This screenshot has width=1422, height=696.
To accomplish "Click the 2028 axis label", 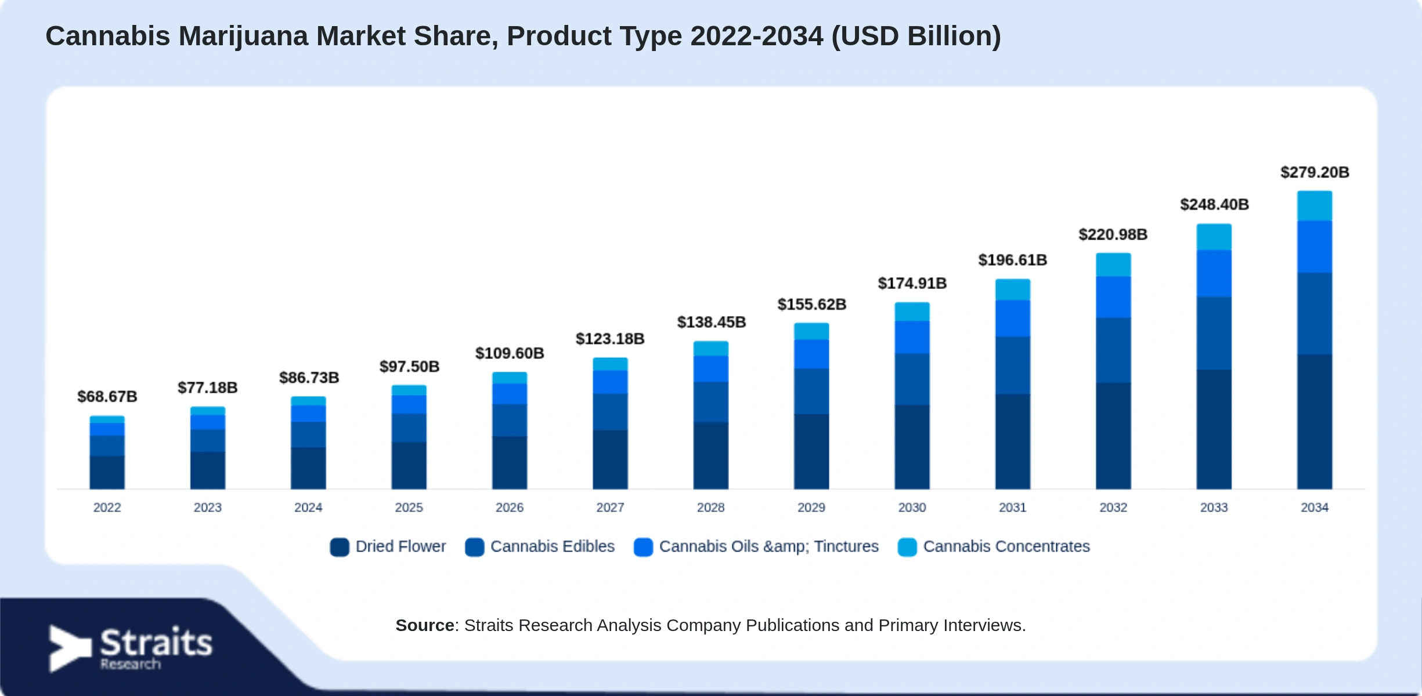I will (x=711, y=507).
